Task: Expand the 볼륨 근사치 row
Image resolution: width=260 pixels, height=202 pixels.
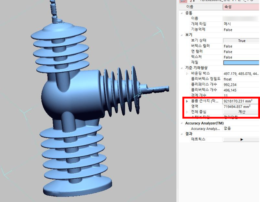Action: pyautogui.click(x=187, y=101)
